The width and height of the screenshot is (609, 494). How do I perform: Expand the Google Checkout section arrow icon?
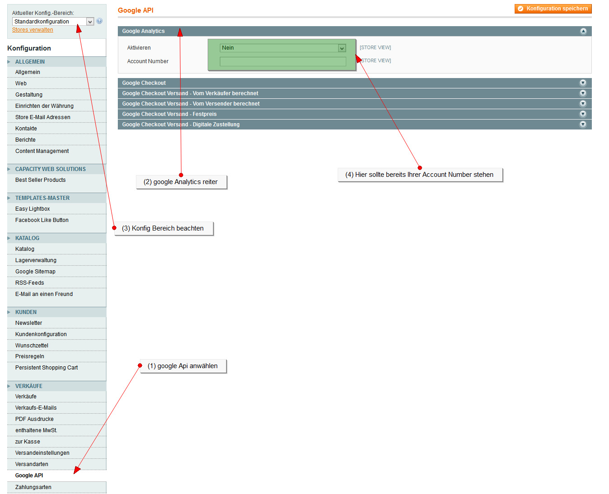tap(583, 83)
